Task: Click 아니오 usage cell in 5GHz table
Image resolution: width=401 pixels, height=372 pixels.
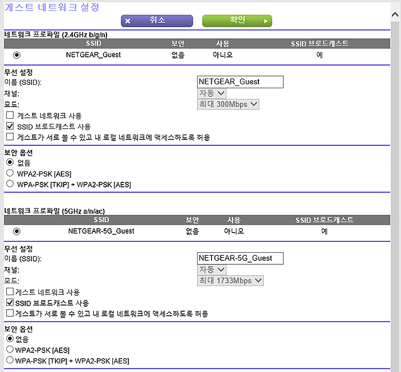Action: coord(234,232)
